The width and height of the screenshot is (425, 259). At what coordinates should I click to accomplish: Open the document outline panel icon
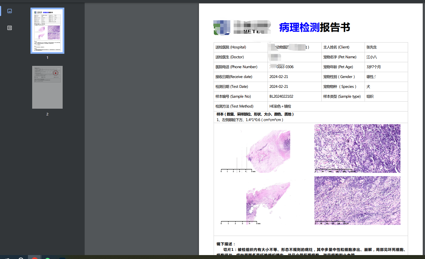(x=10, y=28)
